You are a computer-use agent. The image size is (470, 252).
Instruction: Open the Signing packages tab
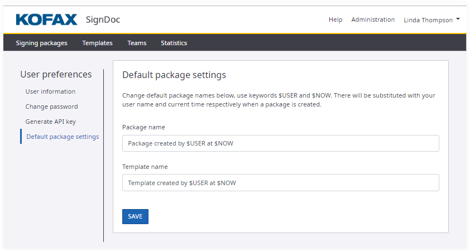[41, 43]
